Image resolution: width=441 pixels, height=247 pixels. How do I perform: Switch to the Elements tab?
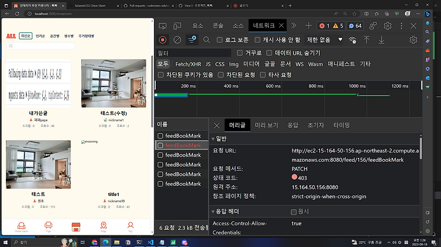tap(198, 26)
